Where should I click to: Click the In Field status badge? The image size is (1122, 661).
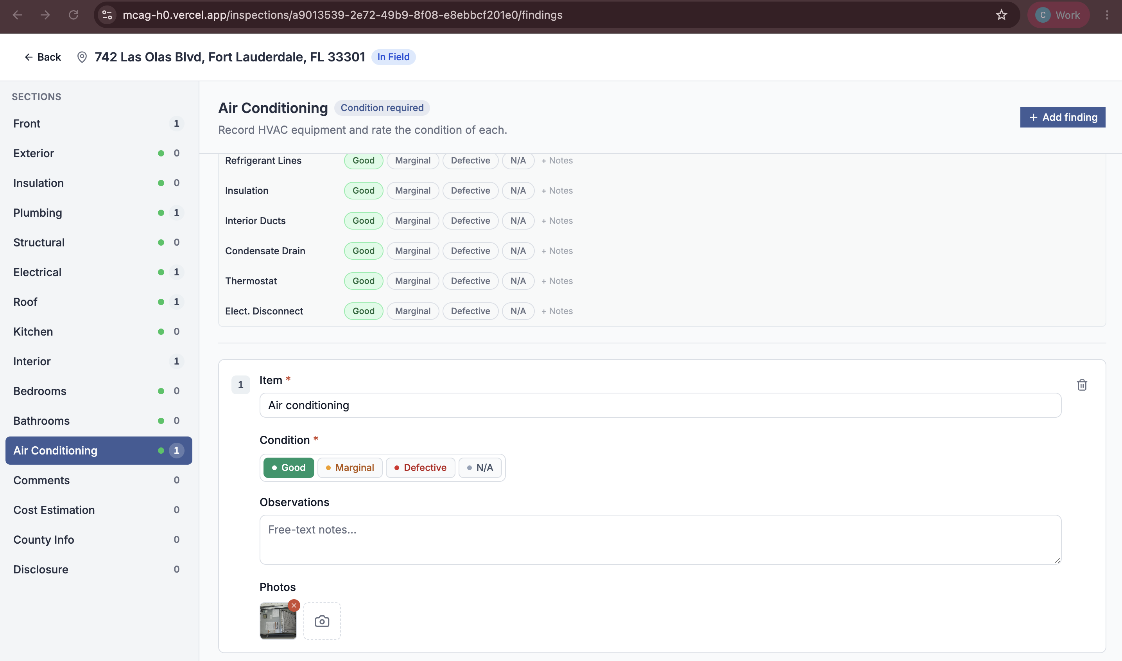point(393,57)
